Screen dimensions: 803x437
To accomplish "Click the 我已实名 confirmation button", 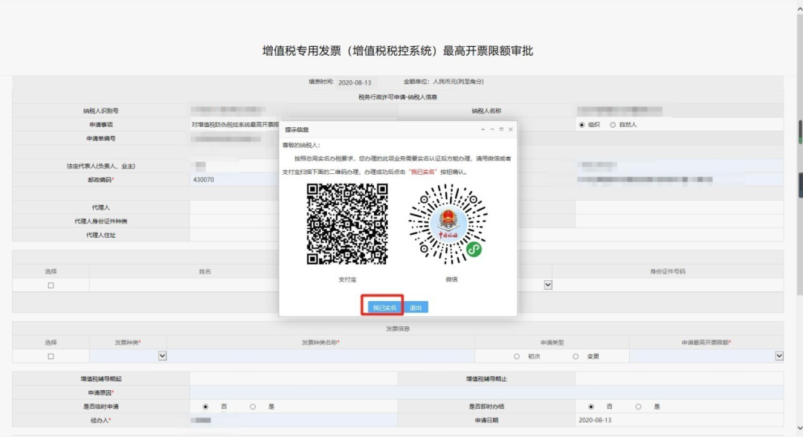I will tap(384, 308).
